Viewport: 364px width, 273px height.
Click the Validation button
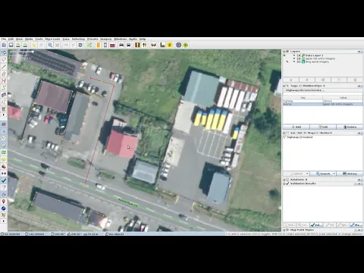coord(316,224)
